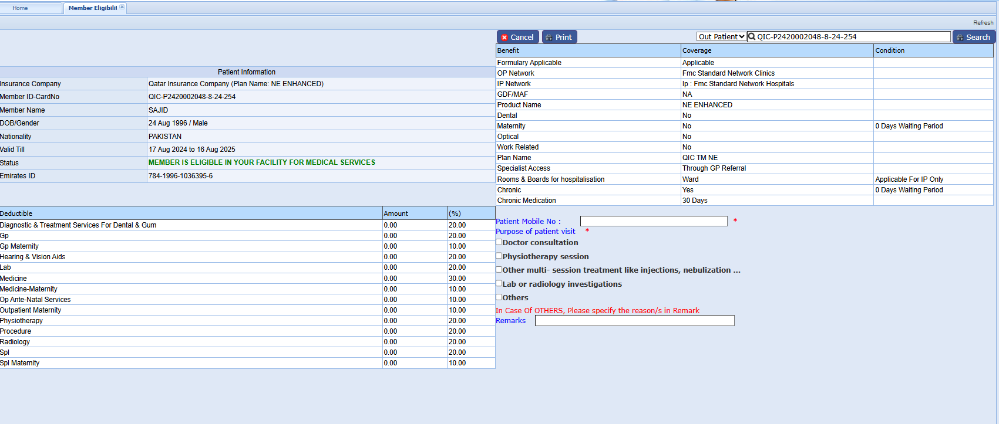Click the Patient Mobile No input field
Viewport: 999px width, 424px height.
point(653,221)
